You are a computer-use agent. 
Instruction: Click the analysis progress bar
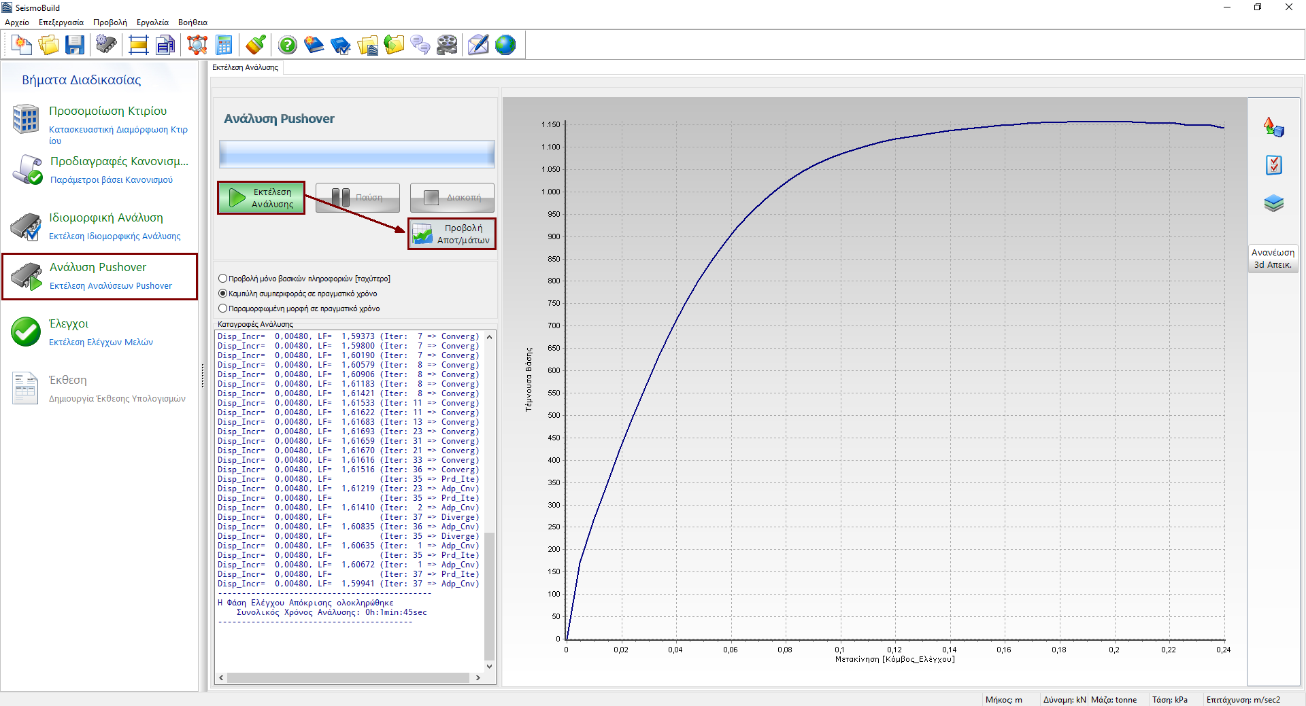(356, 154)
